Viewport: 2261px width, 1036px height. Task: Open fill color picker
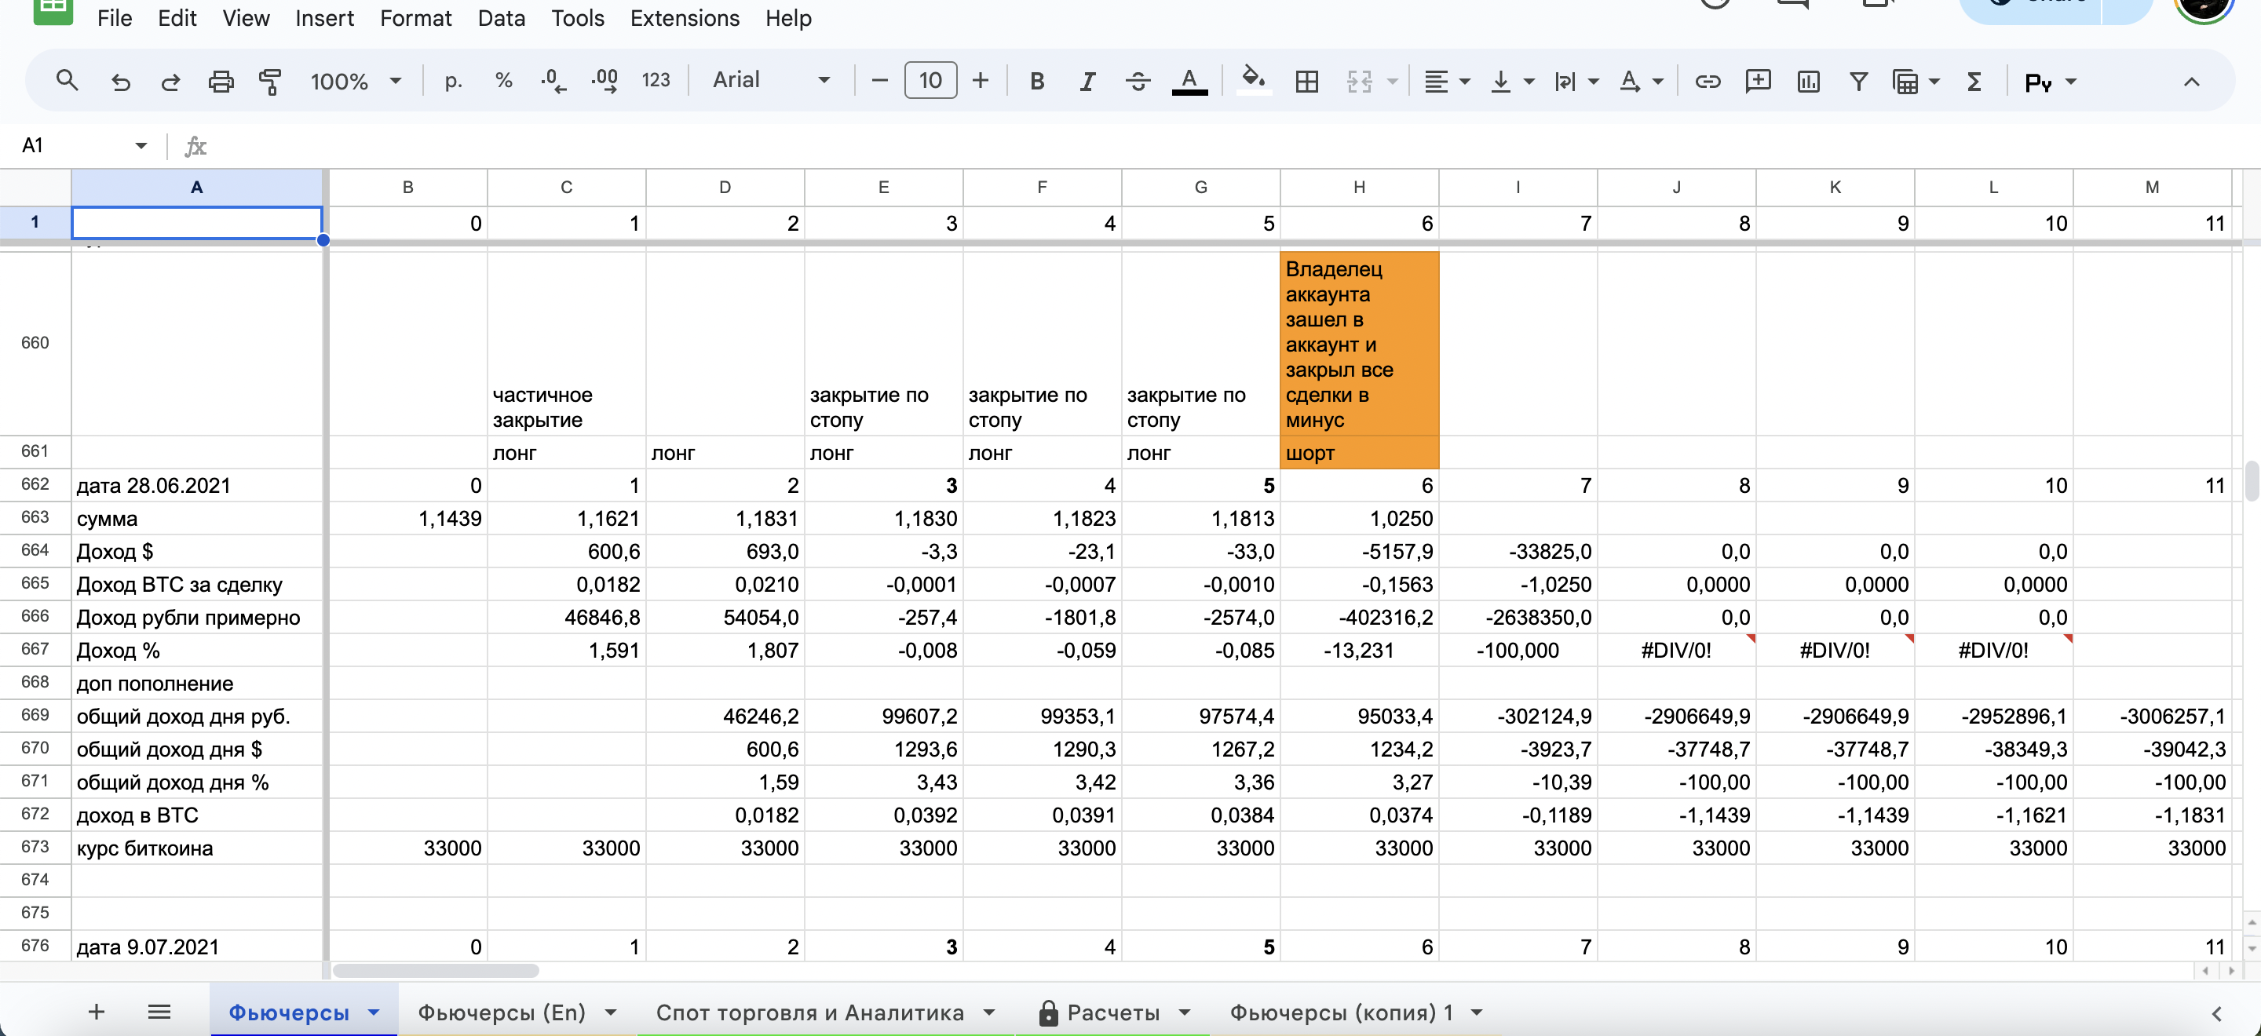1254,81
